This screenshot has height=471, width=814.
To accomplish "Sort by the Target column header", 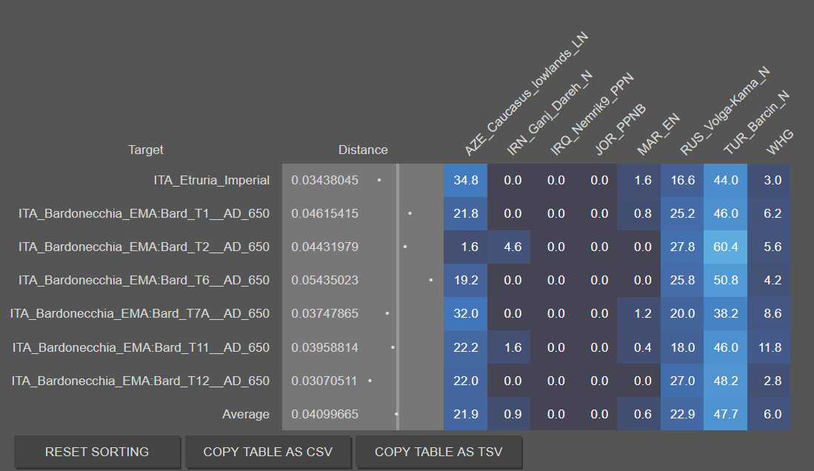I will [145, 150].
